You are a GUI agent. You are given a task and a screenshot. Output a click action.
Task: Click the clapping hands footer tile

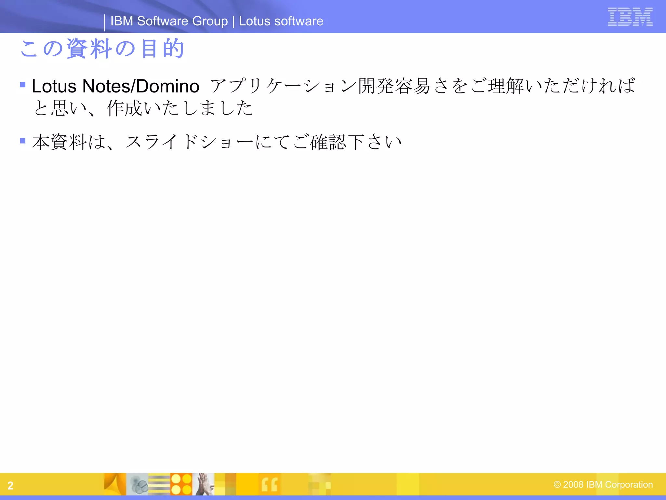coord(203,484)
